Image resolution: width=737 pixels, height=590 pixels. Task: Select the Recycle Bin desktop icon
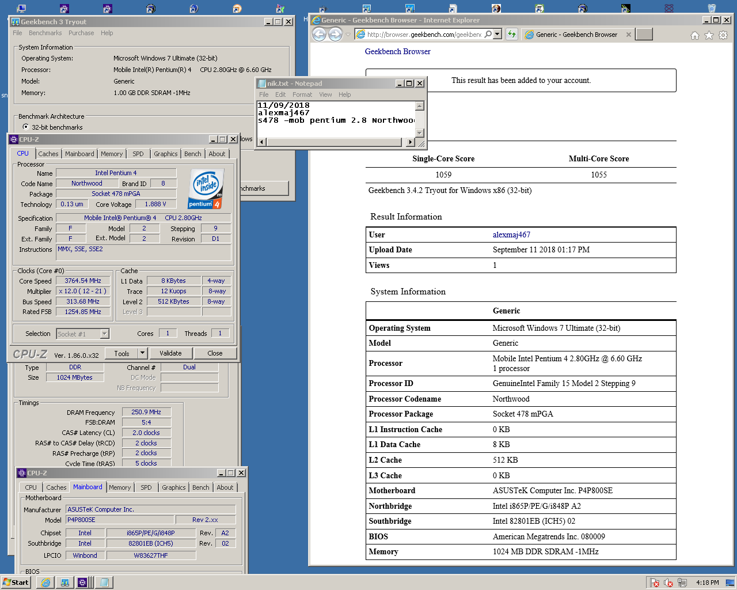pos(712,8)
